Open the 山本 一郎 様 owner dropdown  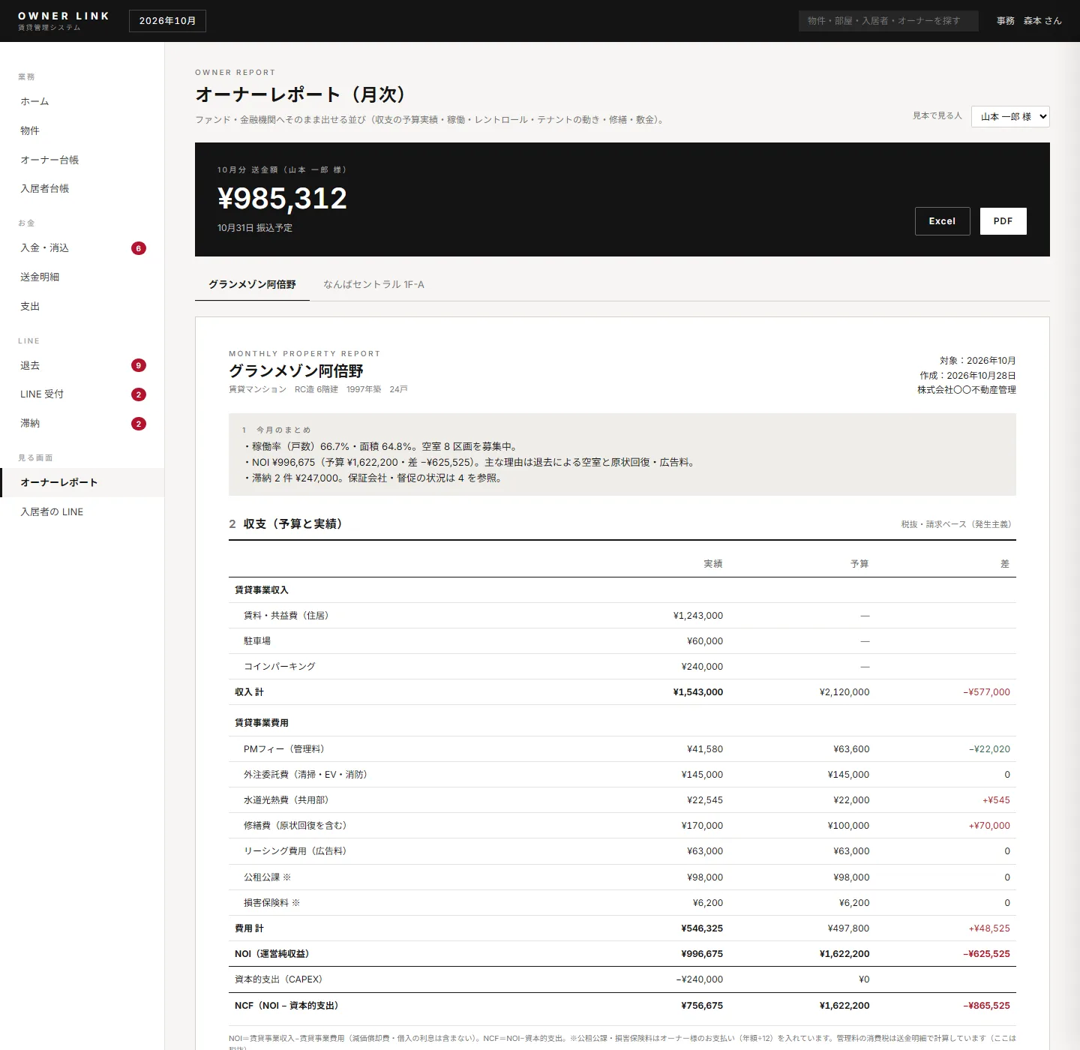1010,116
